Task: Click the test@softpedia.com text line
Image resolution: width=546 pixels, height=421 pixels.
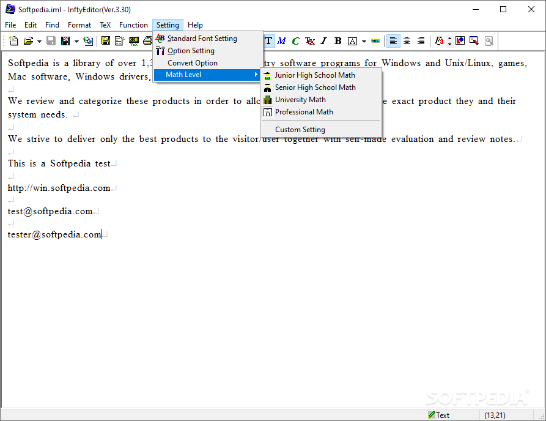Action: pyautogui.click(x=50, y=211)
